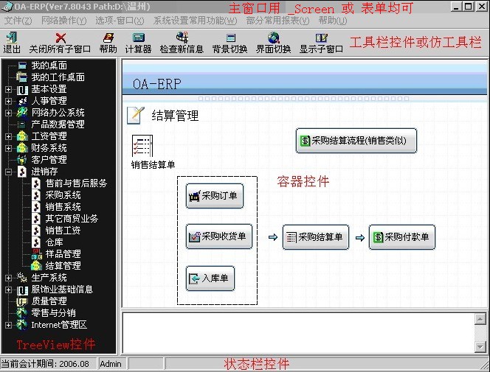Click the notepad icon beside 结算管理
Viewport: 490px width, 372px height.
coord(136,116)
